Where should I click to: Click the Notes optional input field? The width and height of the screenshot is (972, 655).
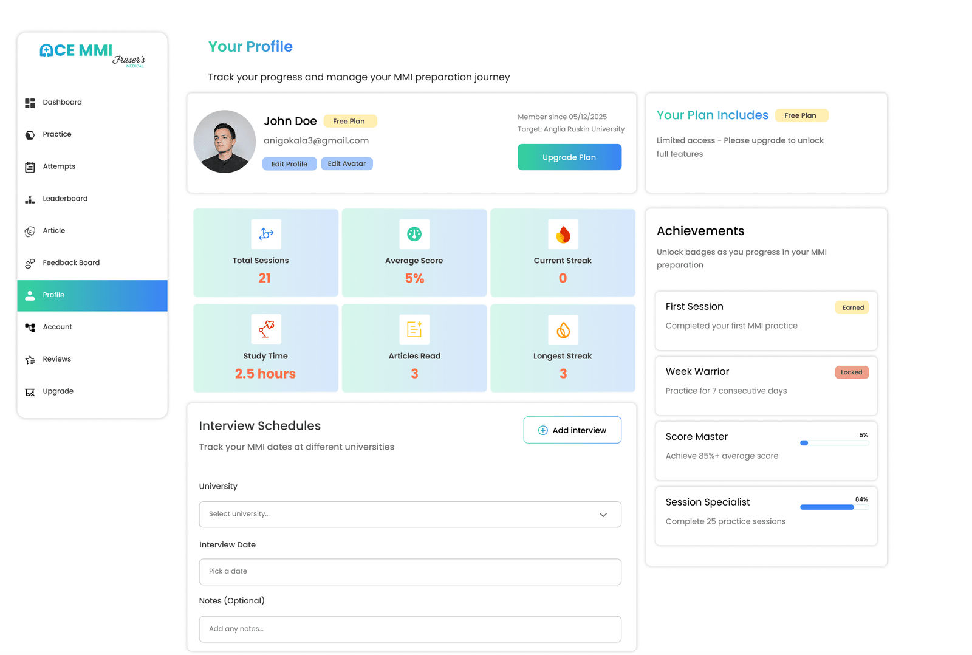click(x=409, y=629)
